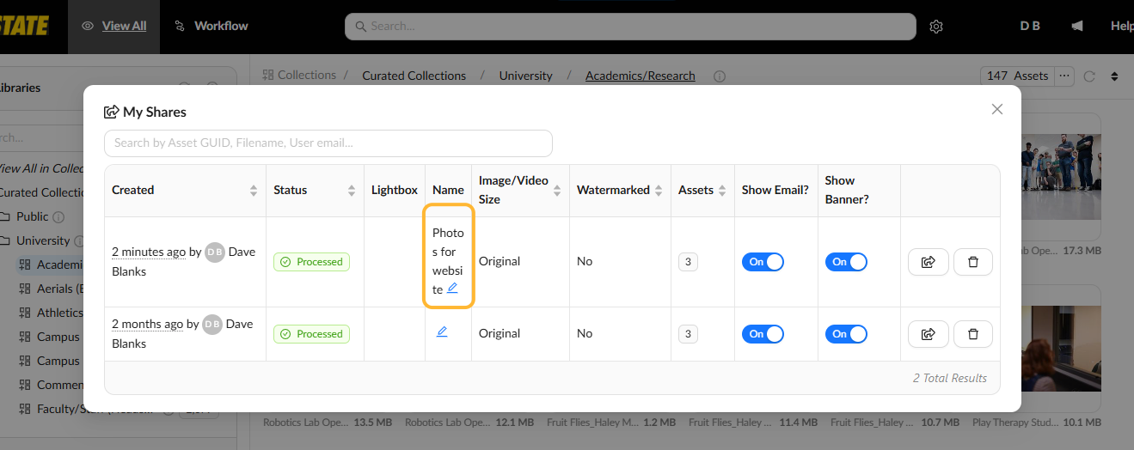
Task: Turn off Show Banner for first share
Action: click(x=846, y=262)
